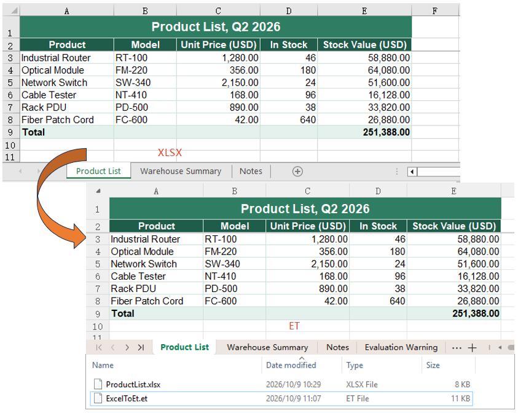Image resolution: width=518 pixels, height=413 pixels.
Task: Click In Stock header in XLSX sheet
Action: [289, 45]
